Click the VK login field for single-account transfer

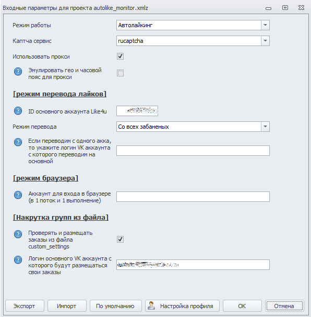coord(193,151)
